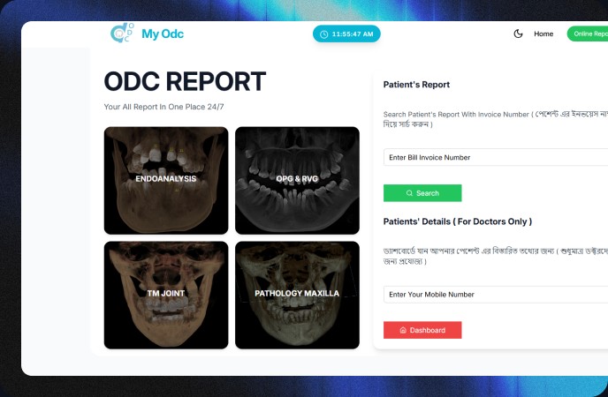Focus the Enter Bill Invoice Number field
608x397 pixels.
pyautogui.click(x=496, y=158)
